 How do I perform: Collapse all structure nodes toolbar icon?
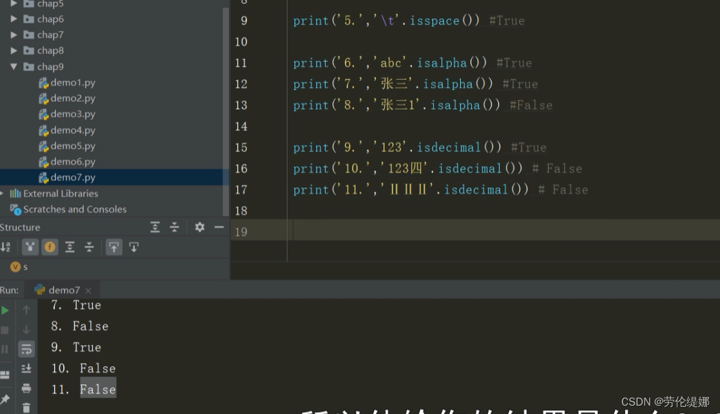(89, 248)
